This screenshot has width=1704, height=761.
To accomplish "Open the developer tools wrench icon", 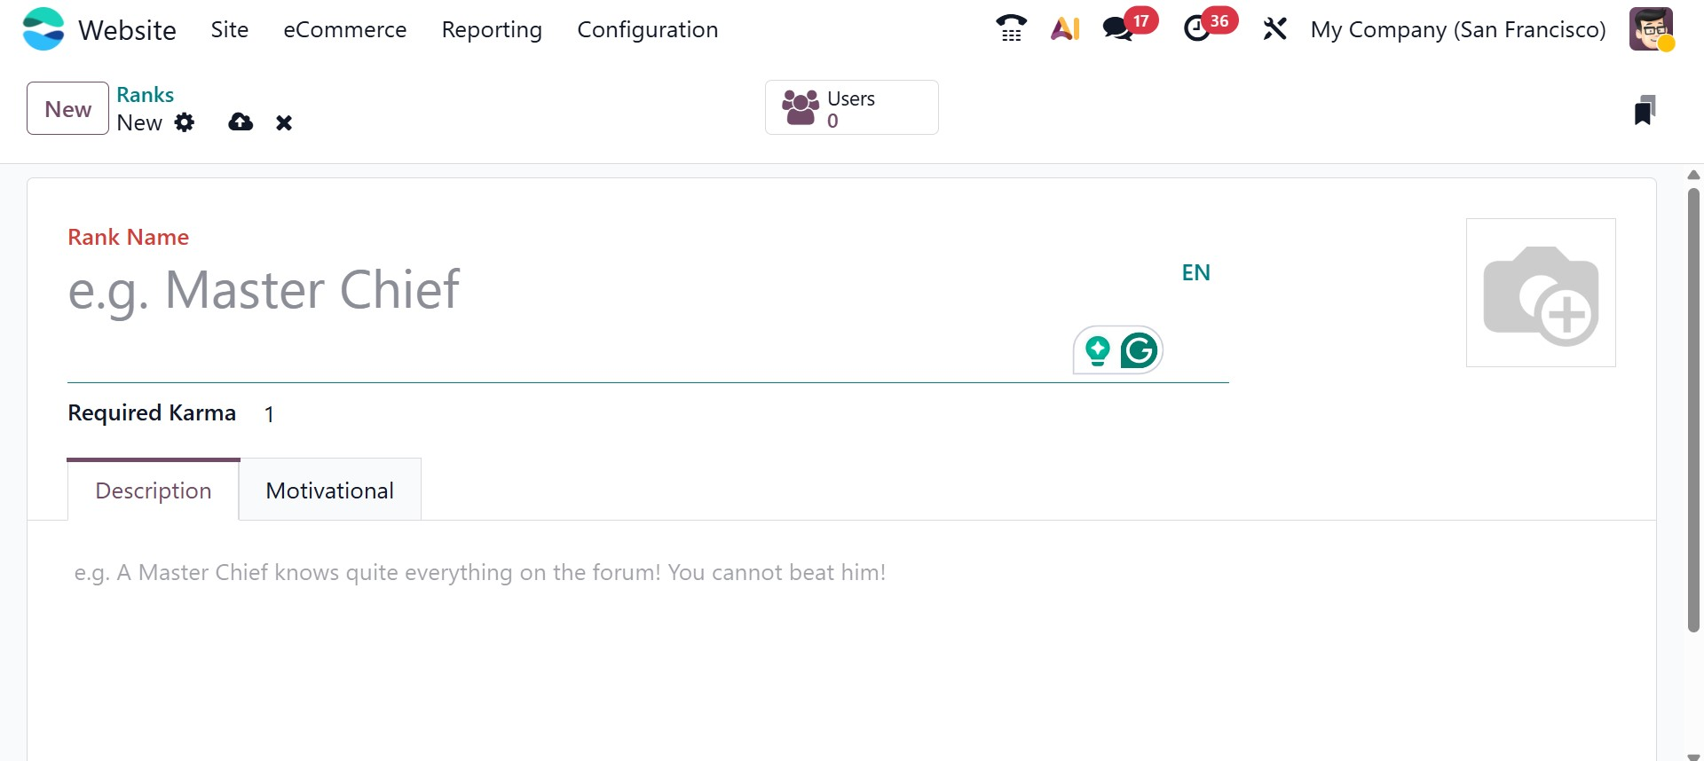I will (1274, 29).
